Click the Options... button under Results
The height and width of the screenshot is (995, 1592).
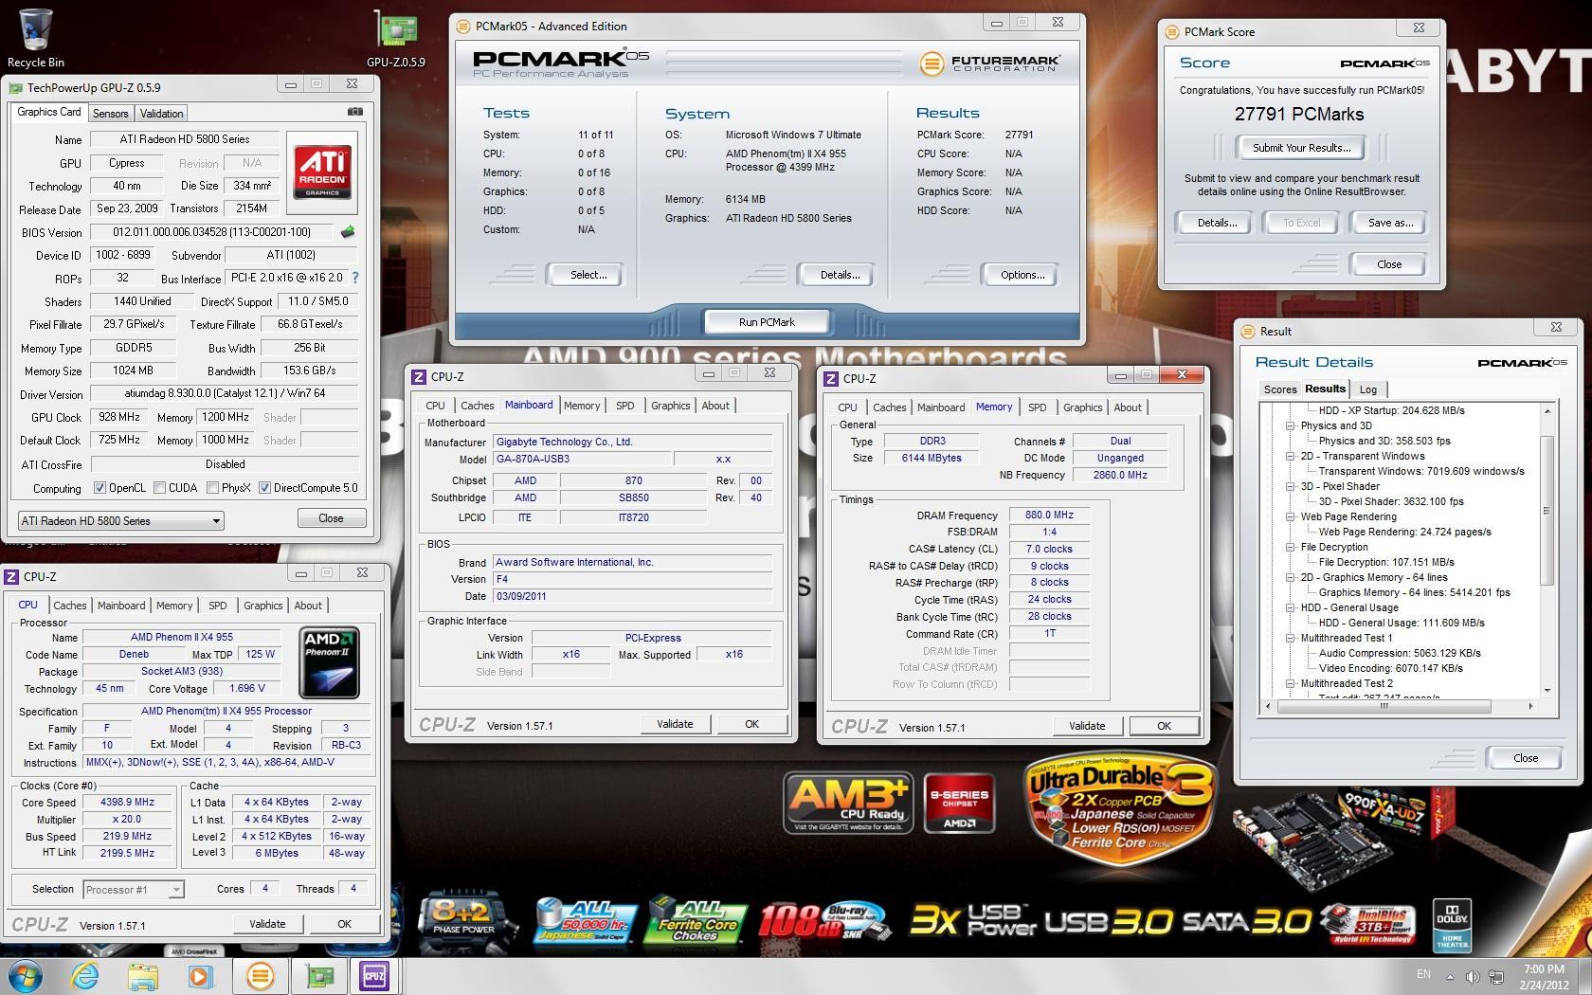tap(1022, 275)
